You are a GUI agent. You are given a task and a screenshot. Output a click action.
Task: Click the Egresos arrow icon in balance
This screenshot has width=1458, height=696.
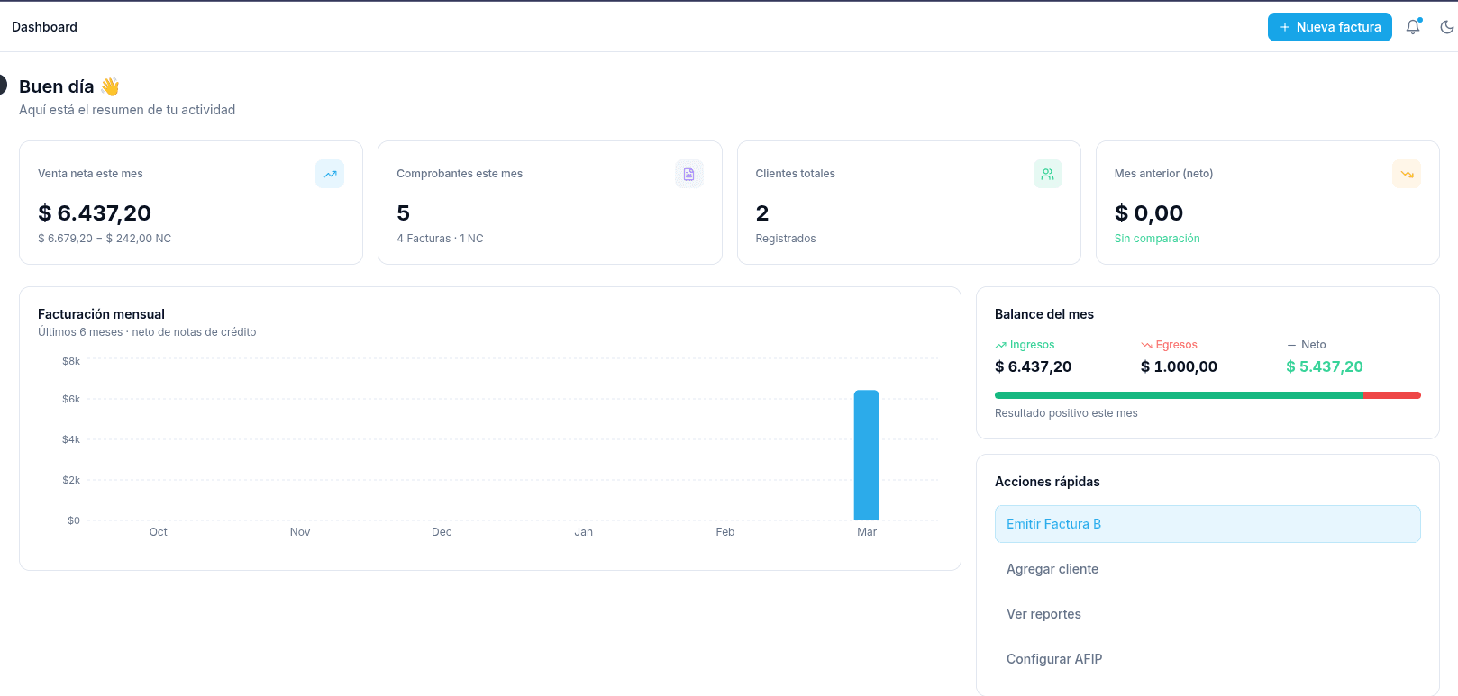click(x=1146, y=345)
